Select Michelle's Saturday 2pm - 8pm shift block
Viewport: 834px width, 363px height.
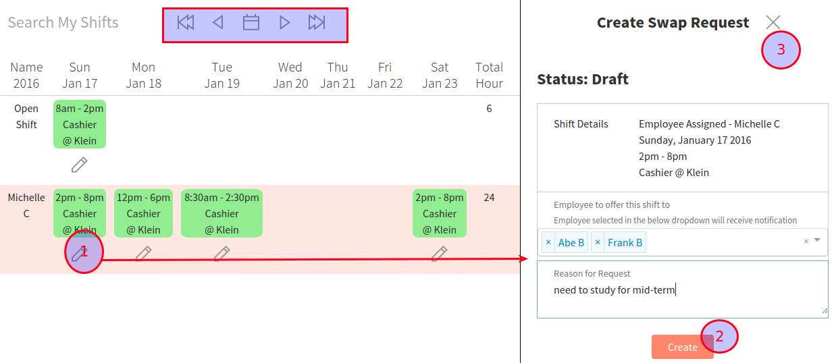(440, 213)
